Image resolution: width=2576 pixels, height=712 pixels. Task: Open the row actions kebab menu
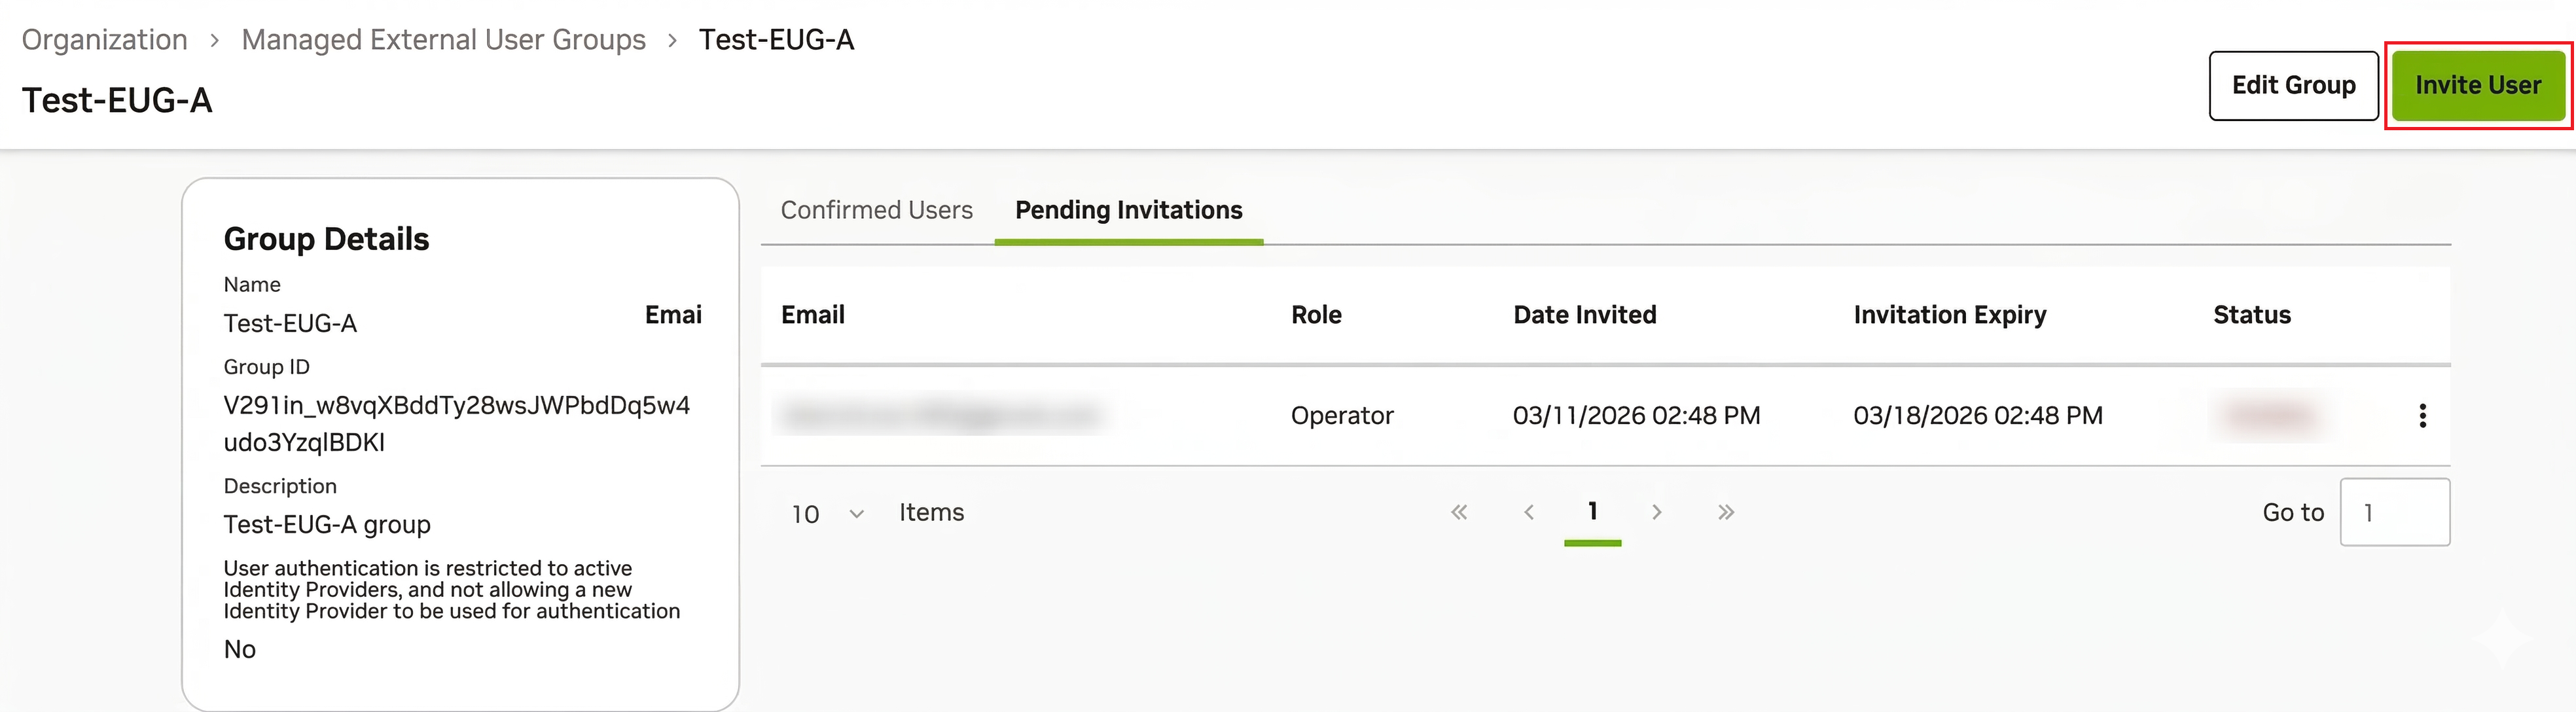pyautogui.click(x=2422, y=415)
